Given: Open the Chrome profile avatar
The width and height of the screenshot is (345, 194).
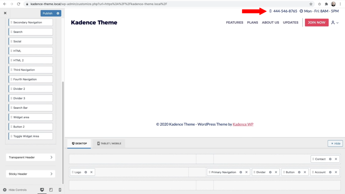Looking at the screenshot, I should point(333,4).
